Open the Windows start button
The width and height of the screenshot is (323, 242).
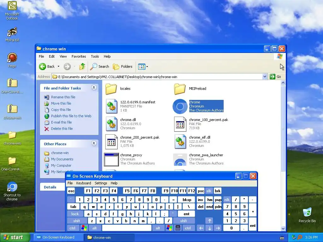pos(15,238)
